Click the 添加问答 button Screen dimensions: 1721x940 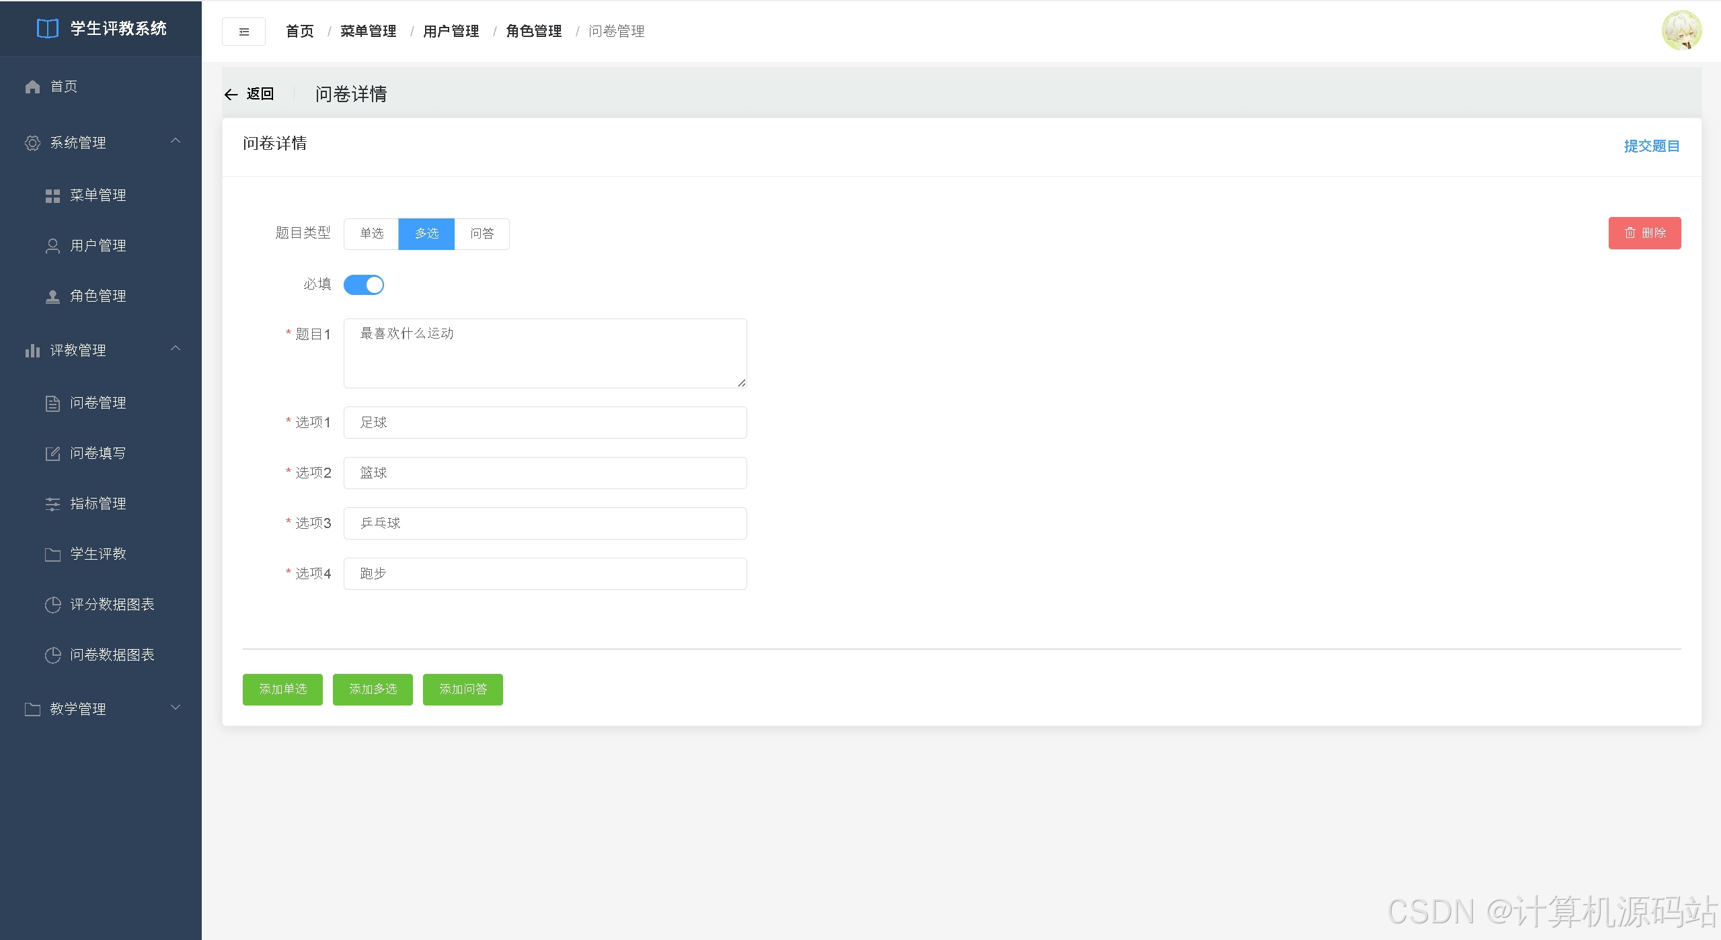point(463,689)
